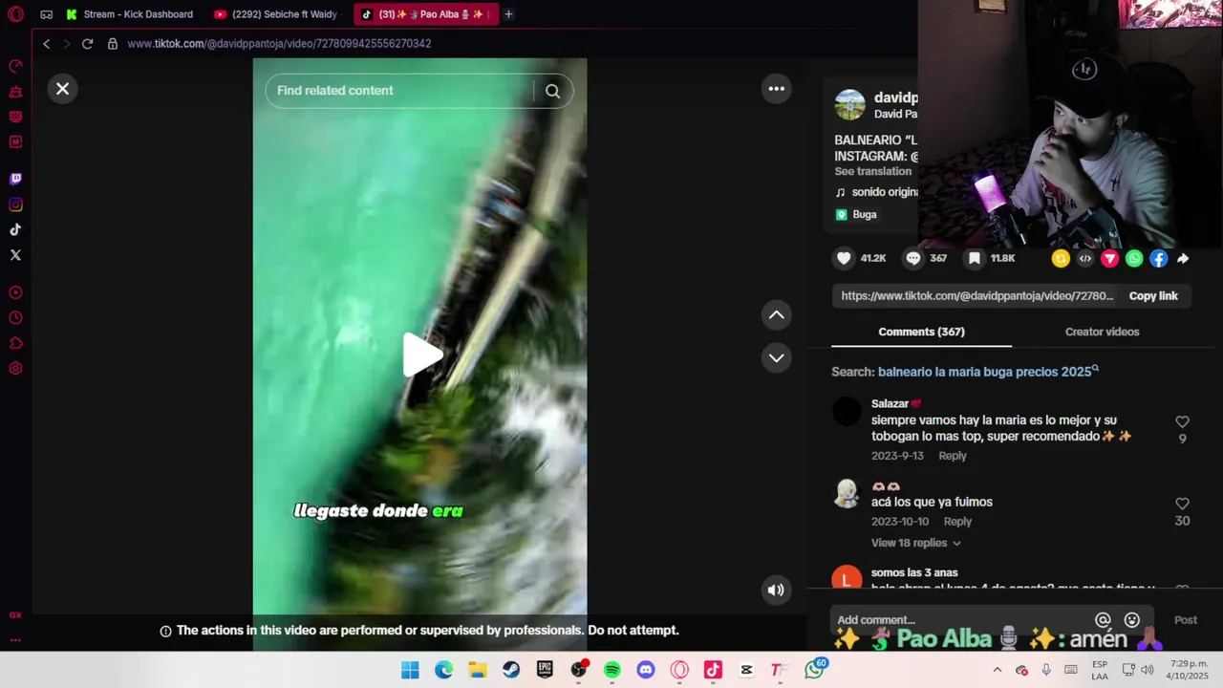Like the video with heart icon

(x=844, y=258)
